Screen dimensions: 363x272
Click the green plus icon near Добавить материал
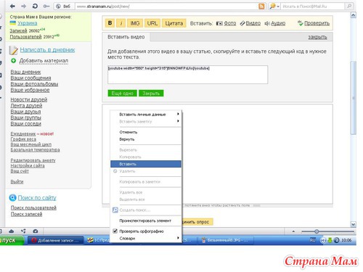(14, 60)
